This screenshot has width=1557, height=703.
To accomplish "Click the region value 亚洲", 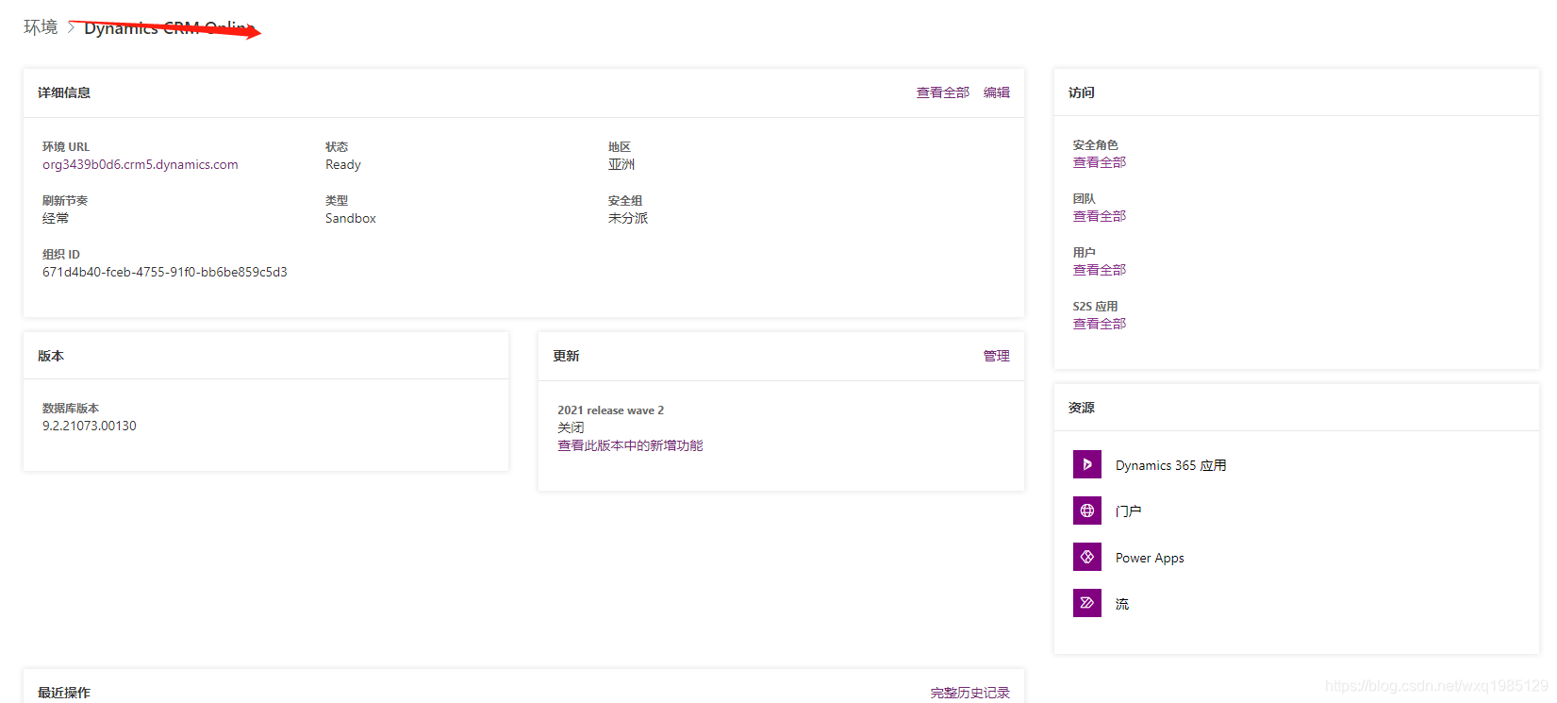I will point(621,164).
